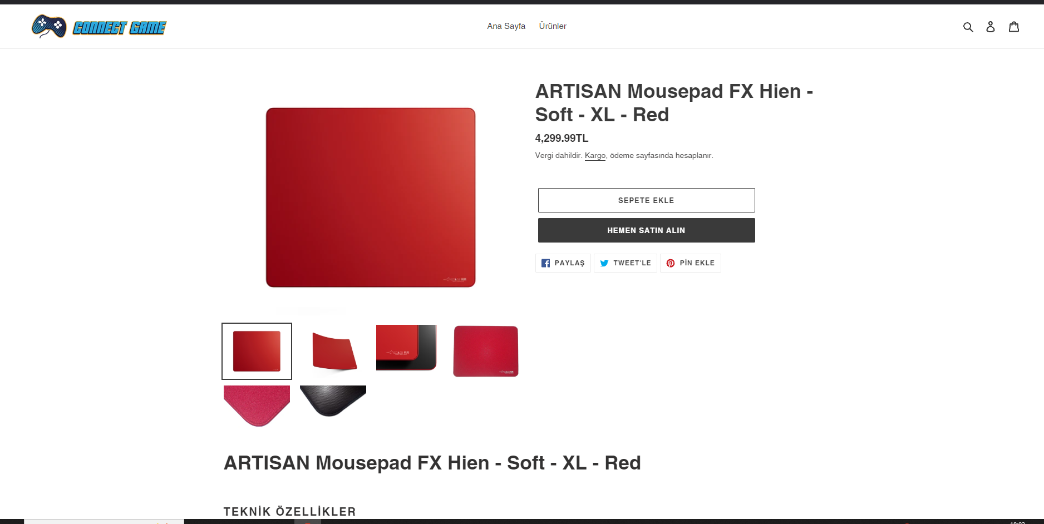Select the fourth wide red mousepad thumbnail
1044x524 pixels.
[486, 352]
